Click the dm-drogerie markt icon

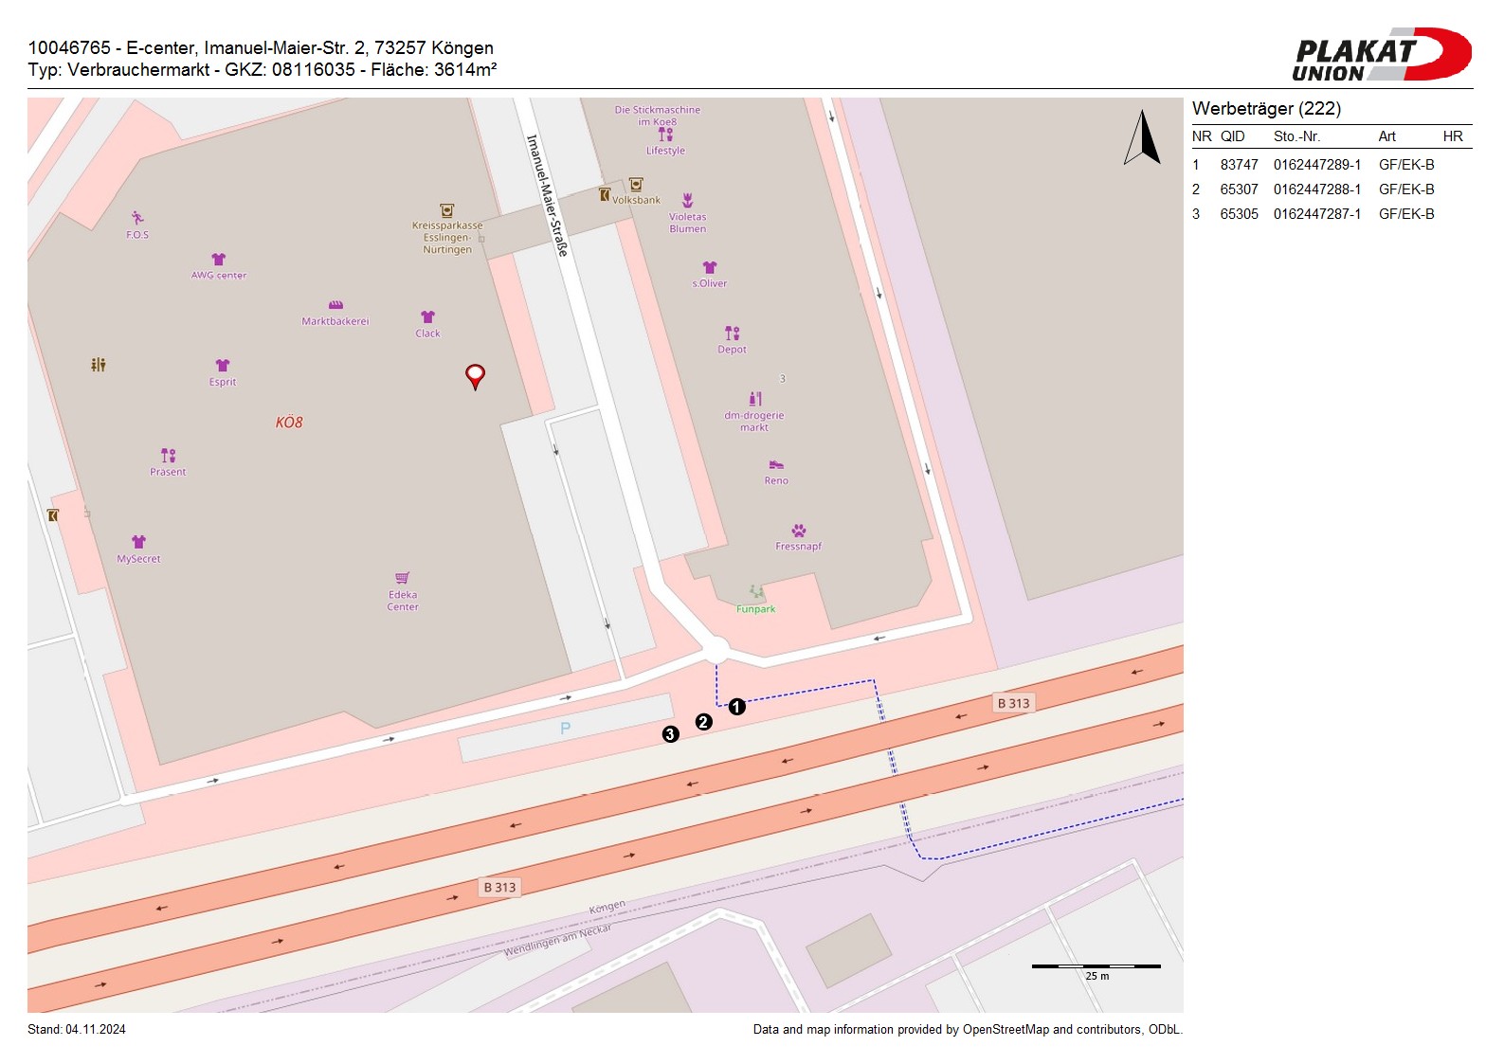(754, 399)
